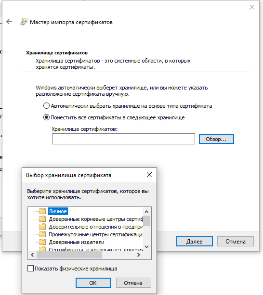The image size is (263, 295).
Task: Click folder icon of Доверенные корневые центры
Action: (42, 219)
